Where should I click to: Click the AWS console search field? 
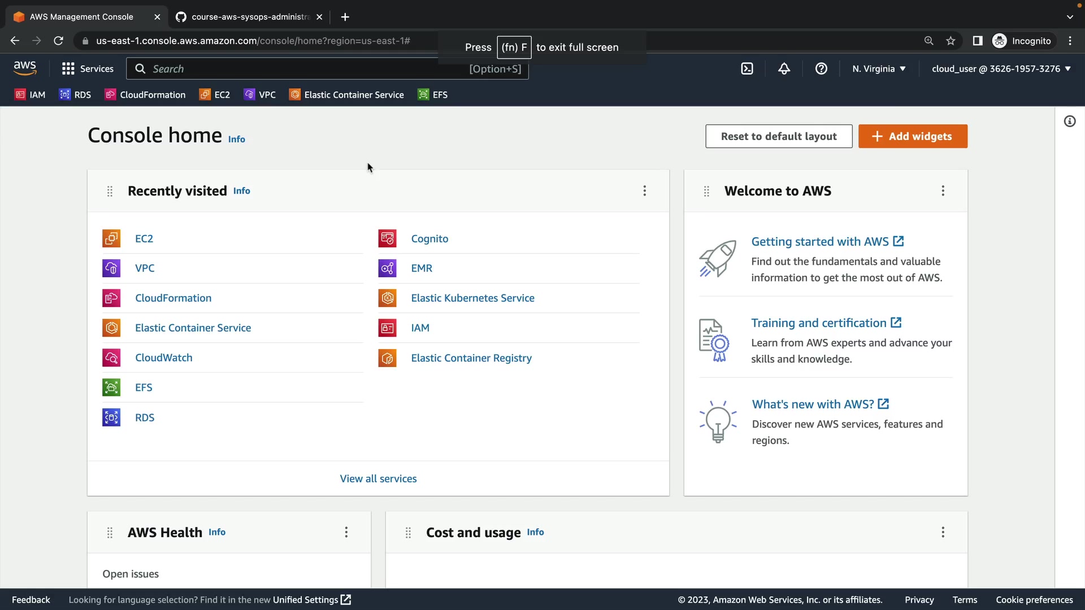305,69
